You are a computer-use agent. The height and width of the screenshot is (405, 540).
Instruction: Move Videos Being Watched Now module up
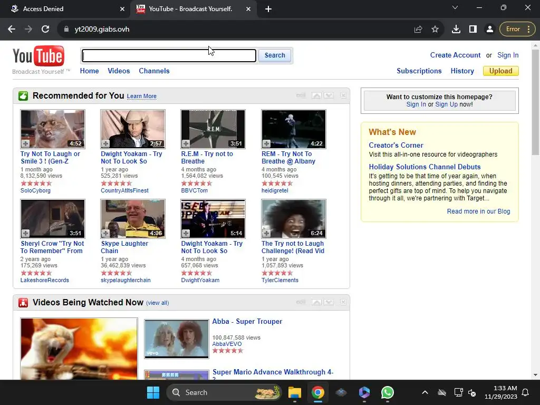pos(316,302)
